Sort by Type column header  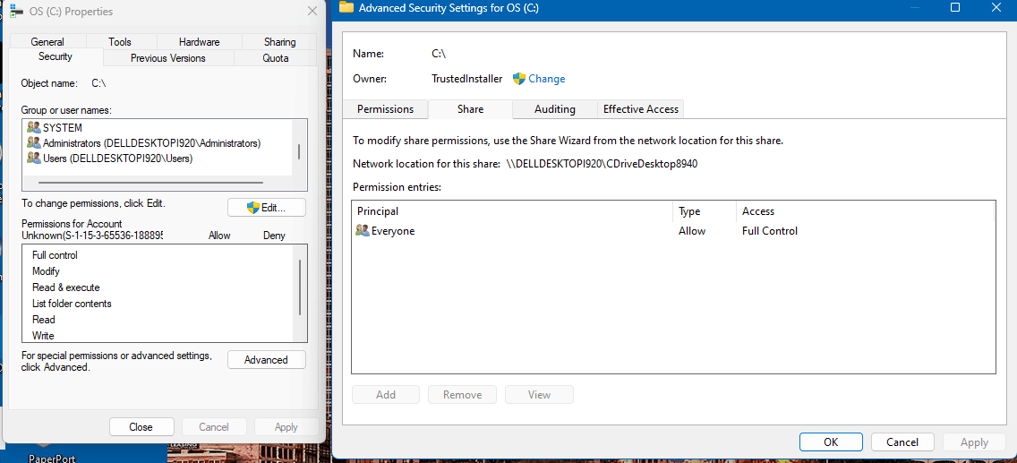point(705,211)
